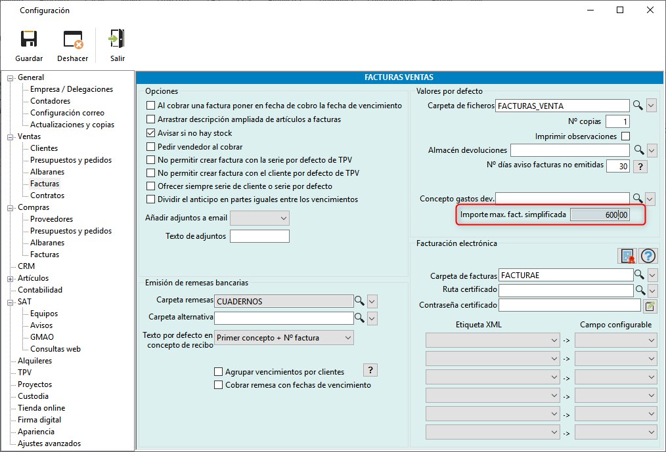Open Carpeta de facturas dropdown arrow
666x452 pixels.
click(x=653, y=276)
